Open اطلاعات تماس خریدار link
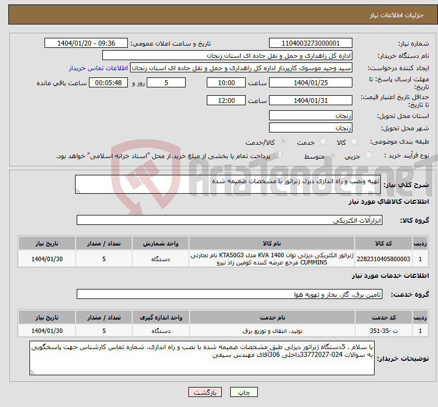This screenshot has height=407, width=438. [x=98, y=68]
